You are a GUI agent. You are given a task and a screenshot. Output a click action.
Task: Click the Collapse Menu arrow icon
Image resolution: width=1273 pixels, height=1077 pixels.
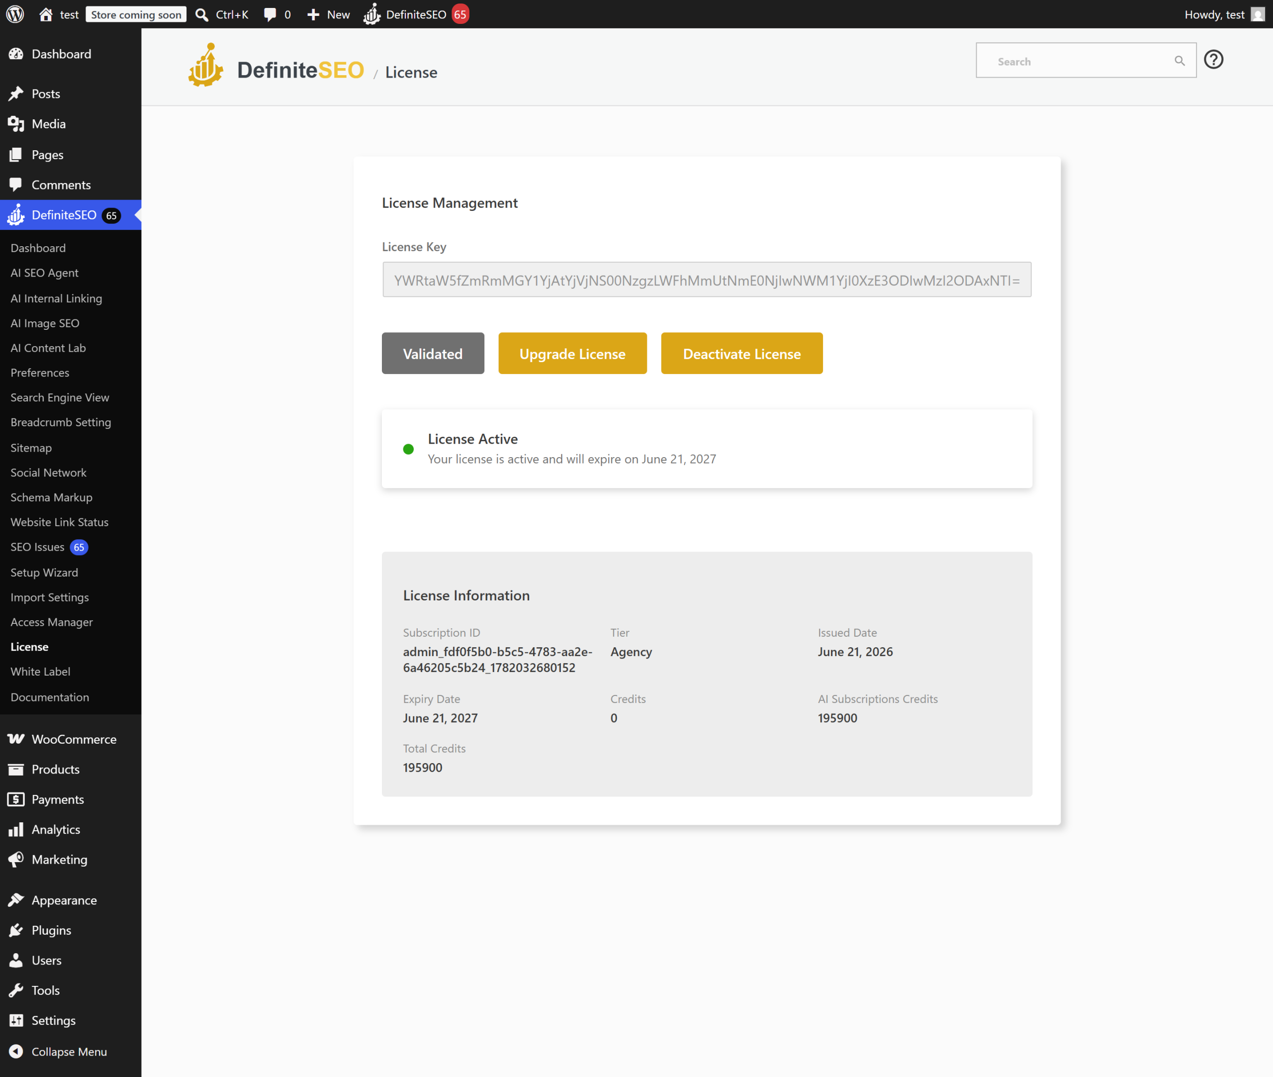(x=16, y=1051)
